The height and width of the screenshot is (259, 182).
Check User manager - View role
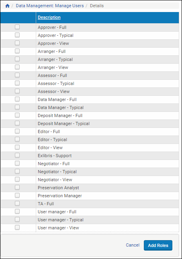17,227
